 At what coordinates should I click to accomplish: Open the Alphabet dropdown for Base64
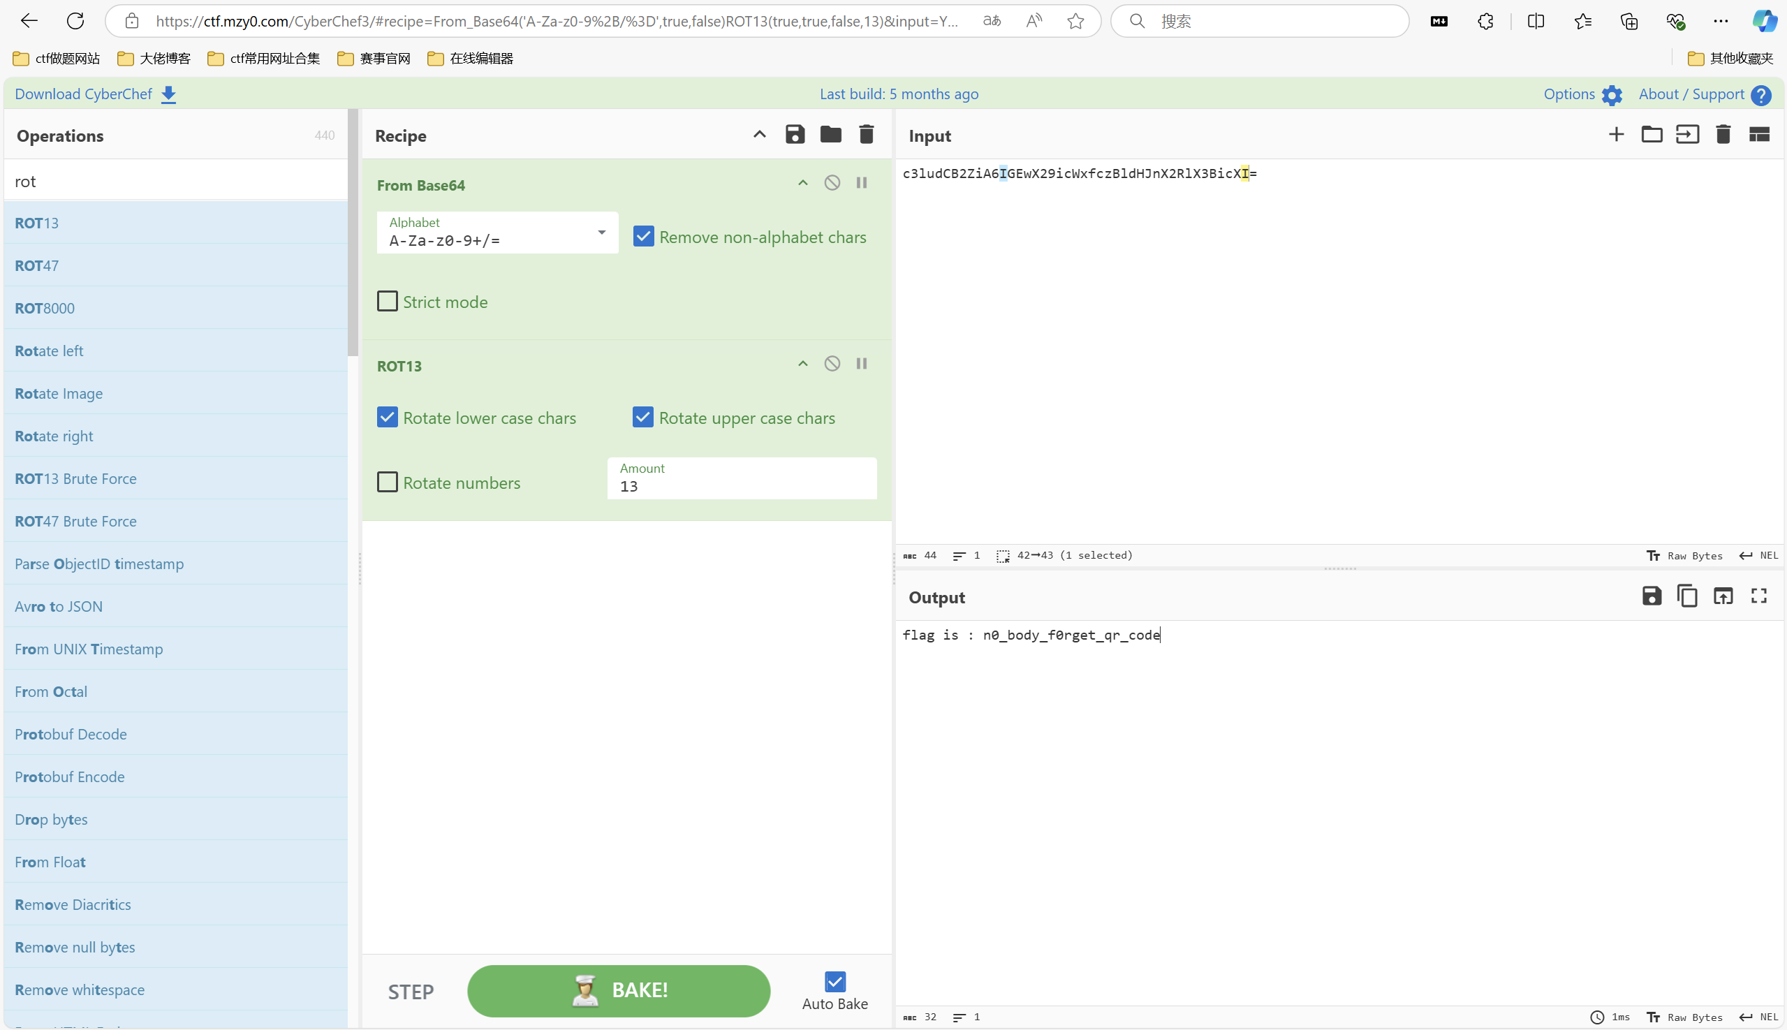[x=497, y=232]
